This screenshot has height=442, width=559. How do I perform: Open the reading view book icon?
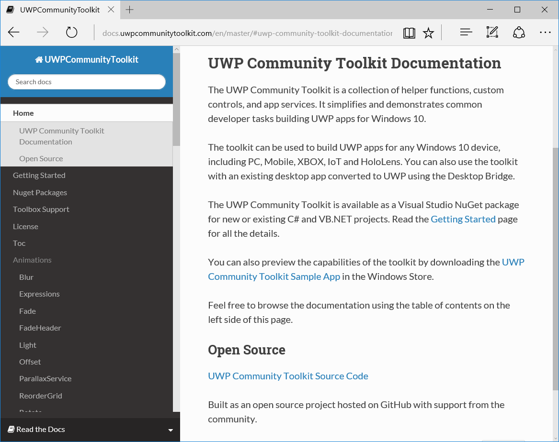point(409,33)
